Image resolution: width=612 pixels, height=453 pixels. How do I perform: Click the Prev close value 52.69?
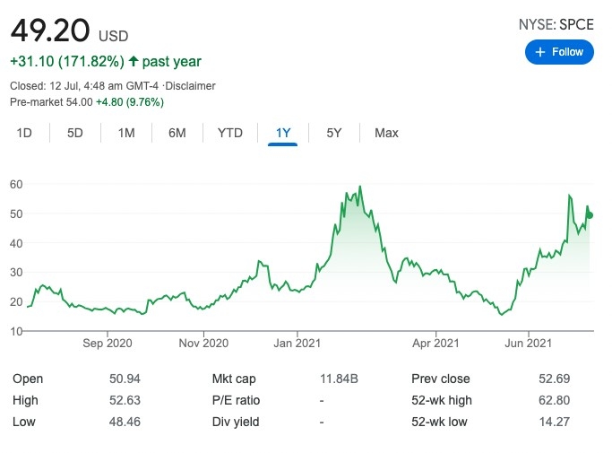click(x=555, y=379)
